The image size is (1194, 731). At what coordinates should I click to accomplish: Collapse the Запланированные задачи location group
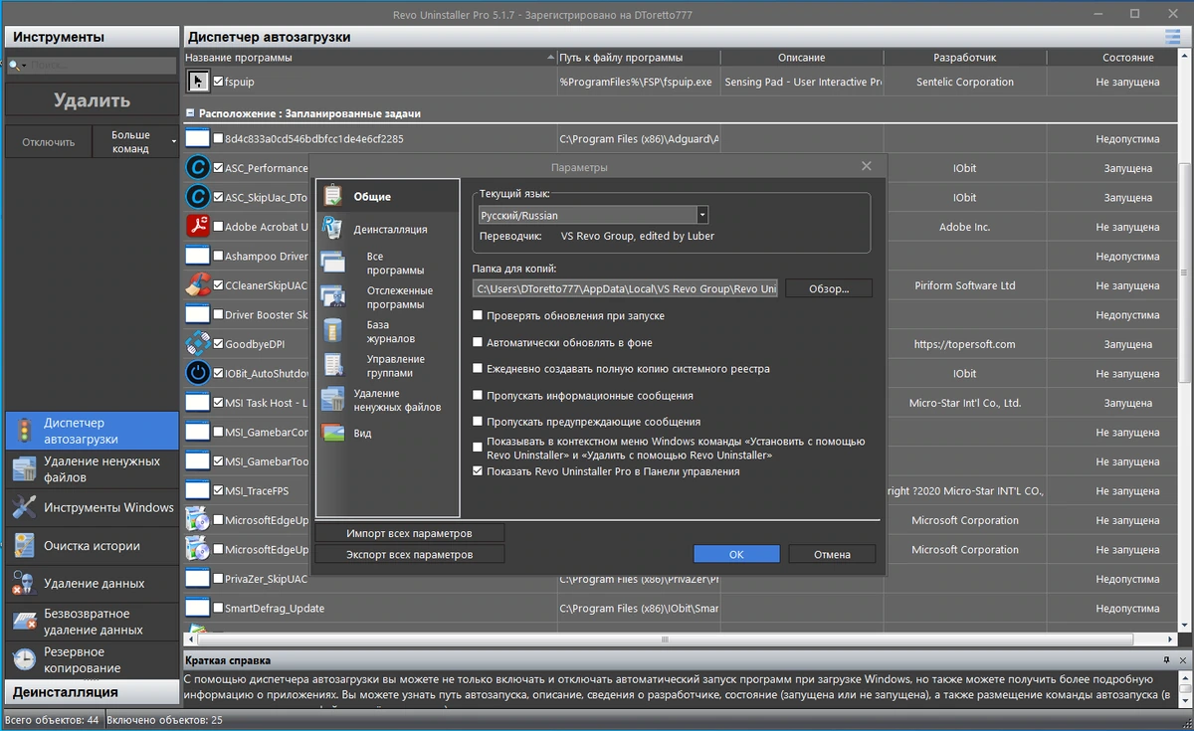190,113
